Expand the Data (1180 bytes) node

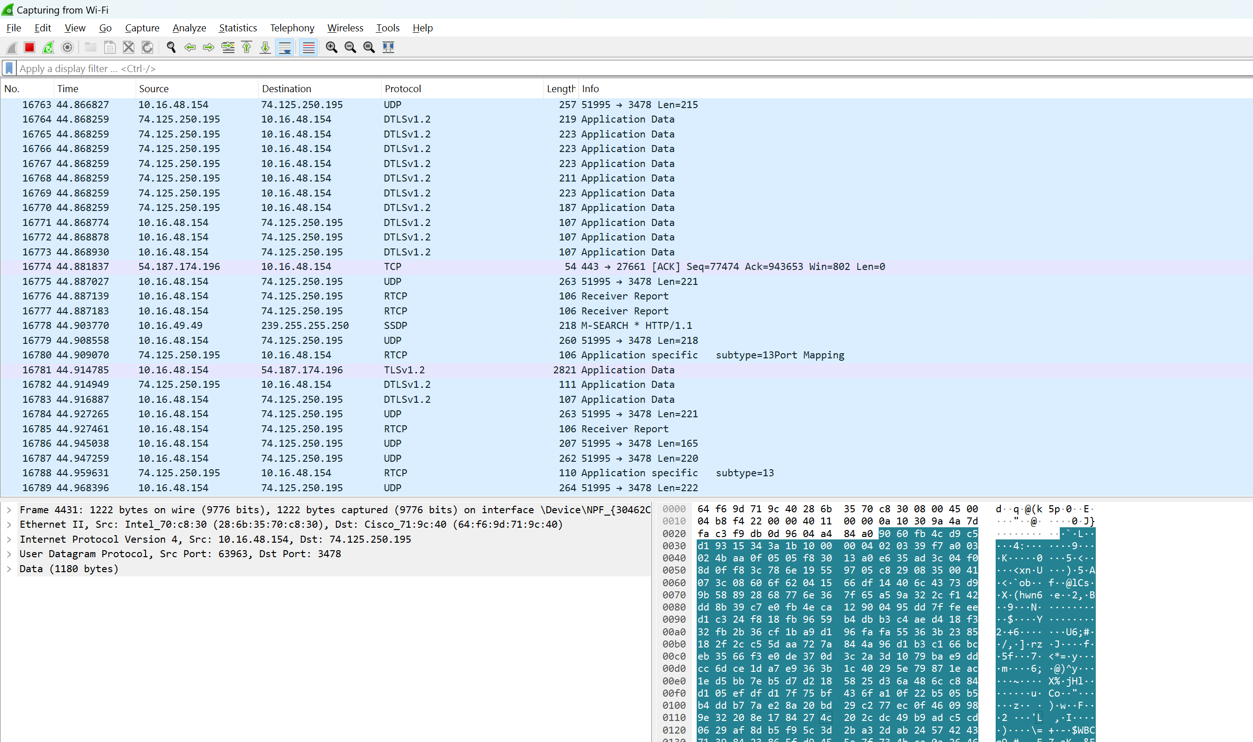9,569
